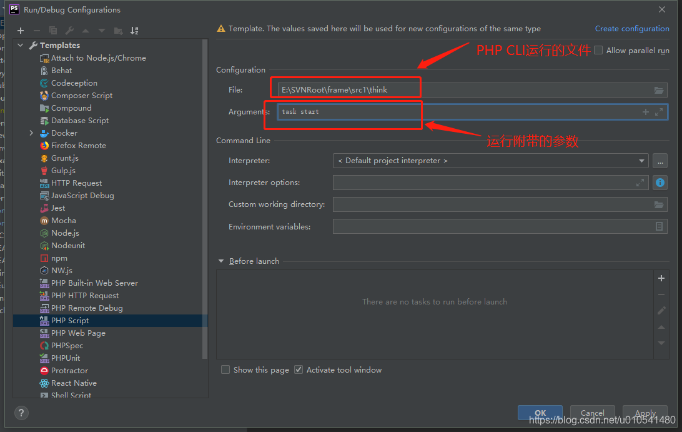Open the File field browse folder icon
This screenshot has height=432, width=682.
click(659, 90)
